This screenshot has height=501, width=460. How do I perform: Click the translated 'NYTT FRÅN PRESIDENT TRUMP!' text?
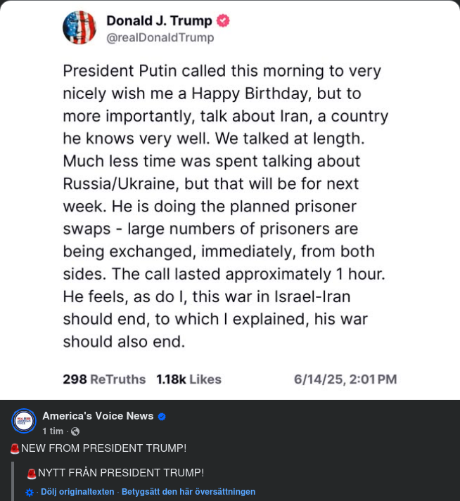coord(121,473)
